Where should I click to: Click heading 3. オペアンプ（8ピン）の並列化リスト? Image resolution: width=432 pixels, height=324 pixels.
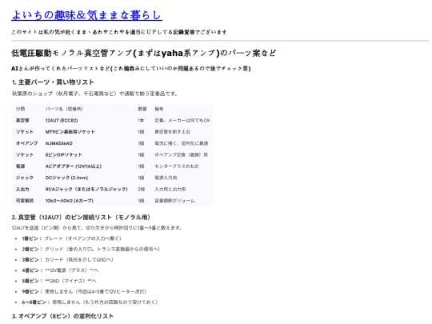(x=62, y=316)
